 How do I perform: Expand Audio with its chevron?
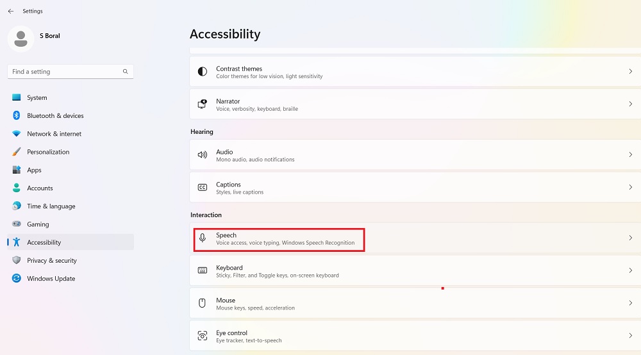[630, 154]
